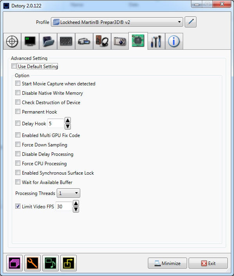This screenshot has width=234, height=276.
Task: Decrease the Delay Hook value
Action: pos(68,126)
